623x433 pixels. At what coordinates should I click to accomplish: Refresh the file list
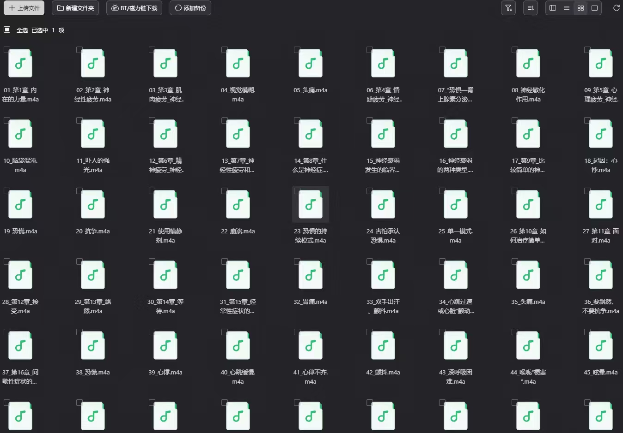click(x=616, y=8)
